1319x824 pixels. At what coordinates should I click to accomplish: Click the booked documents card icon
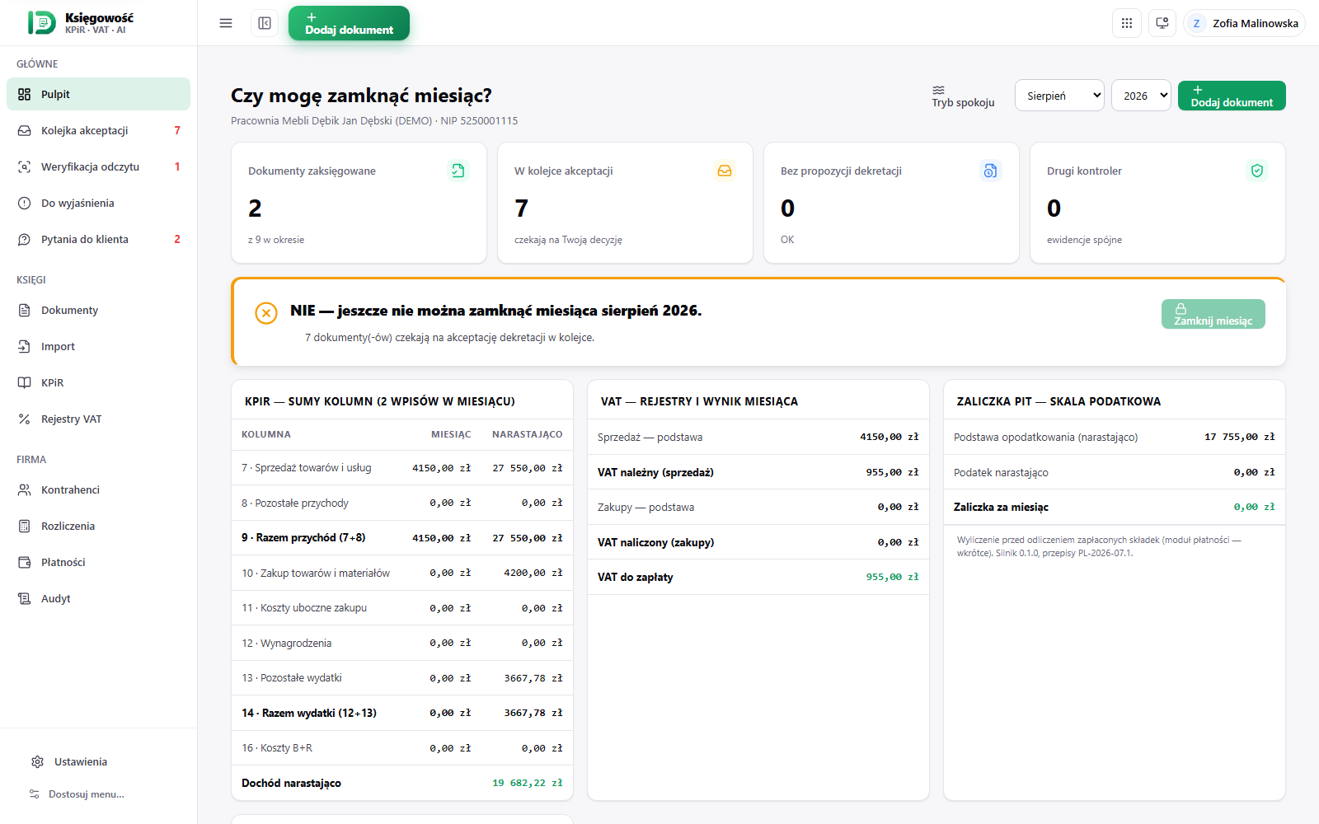click(x=458, y=171)
